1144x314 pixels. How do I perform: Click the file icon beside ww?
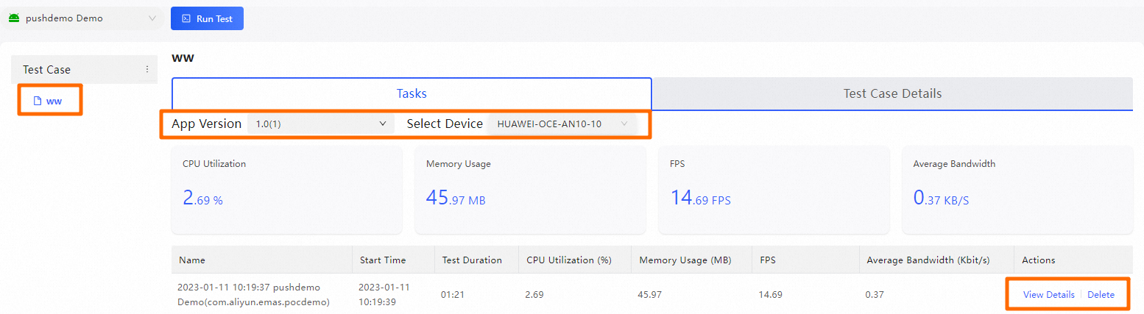[x=38, y=101]
